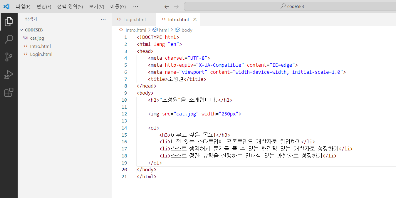Follow the cat.jpg link in code
This screenshot has height=198, width=396.
[x=186, y=114]
